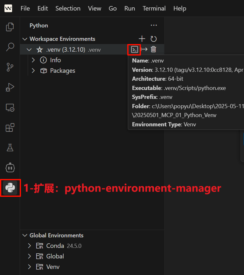The height and width of the screenshot is (275, 244).
Task: Click the Global Environments header text
Action: click(x=57, y=235)
